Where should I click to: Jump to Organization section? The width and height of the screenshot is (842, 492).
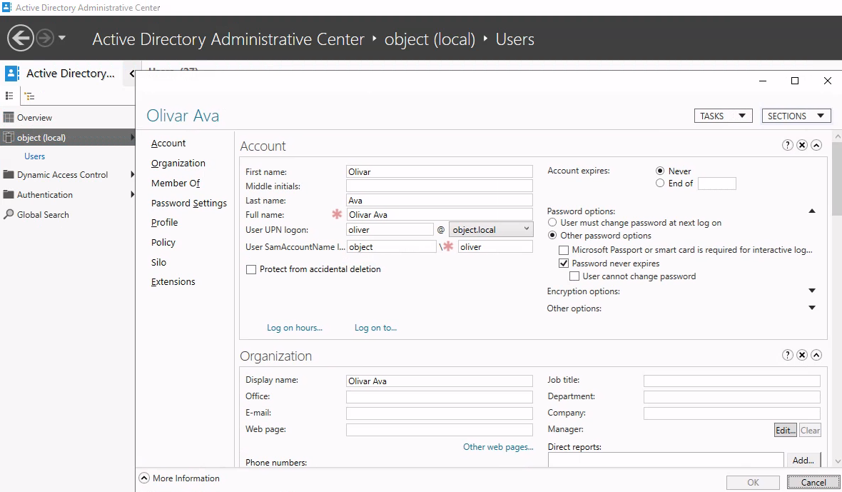point(178,164)
